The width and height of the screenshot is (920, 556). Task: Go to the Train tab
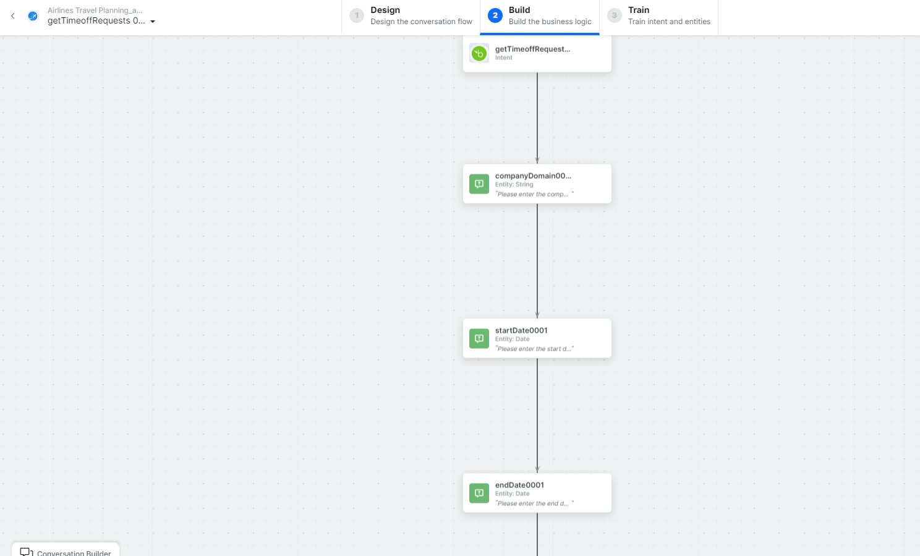(x=659, y=16)
